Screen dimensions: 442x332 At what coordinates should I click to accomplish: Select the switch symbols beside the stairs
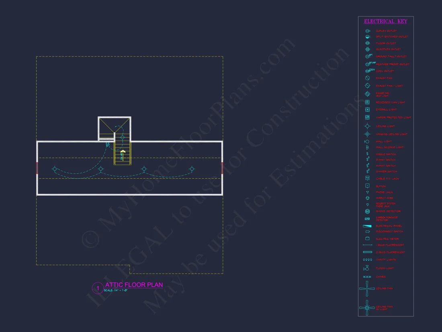coord(108,144)
